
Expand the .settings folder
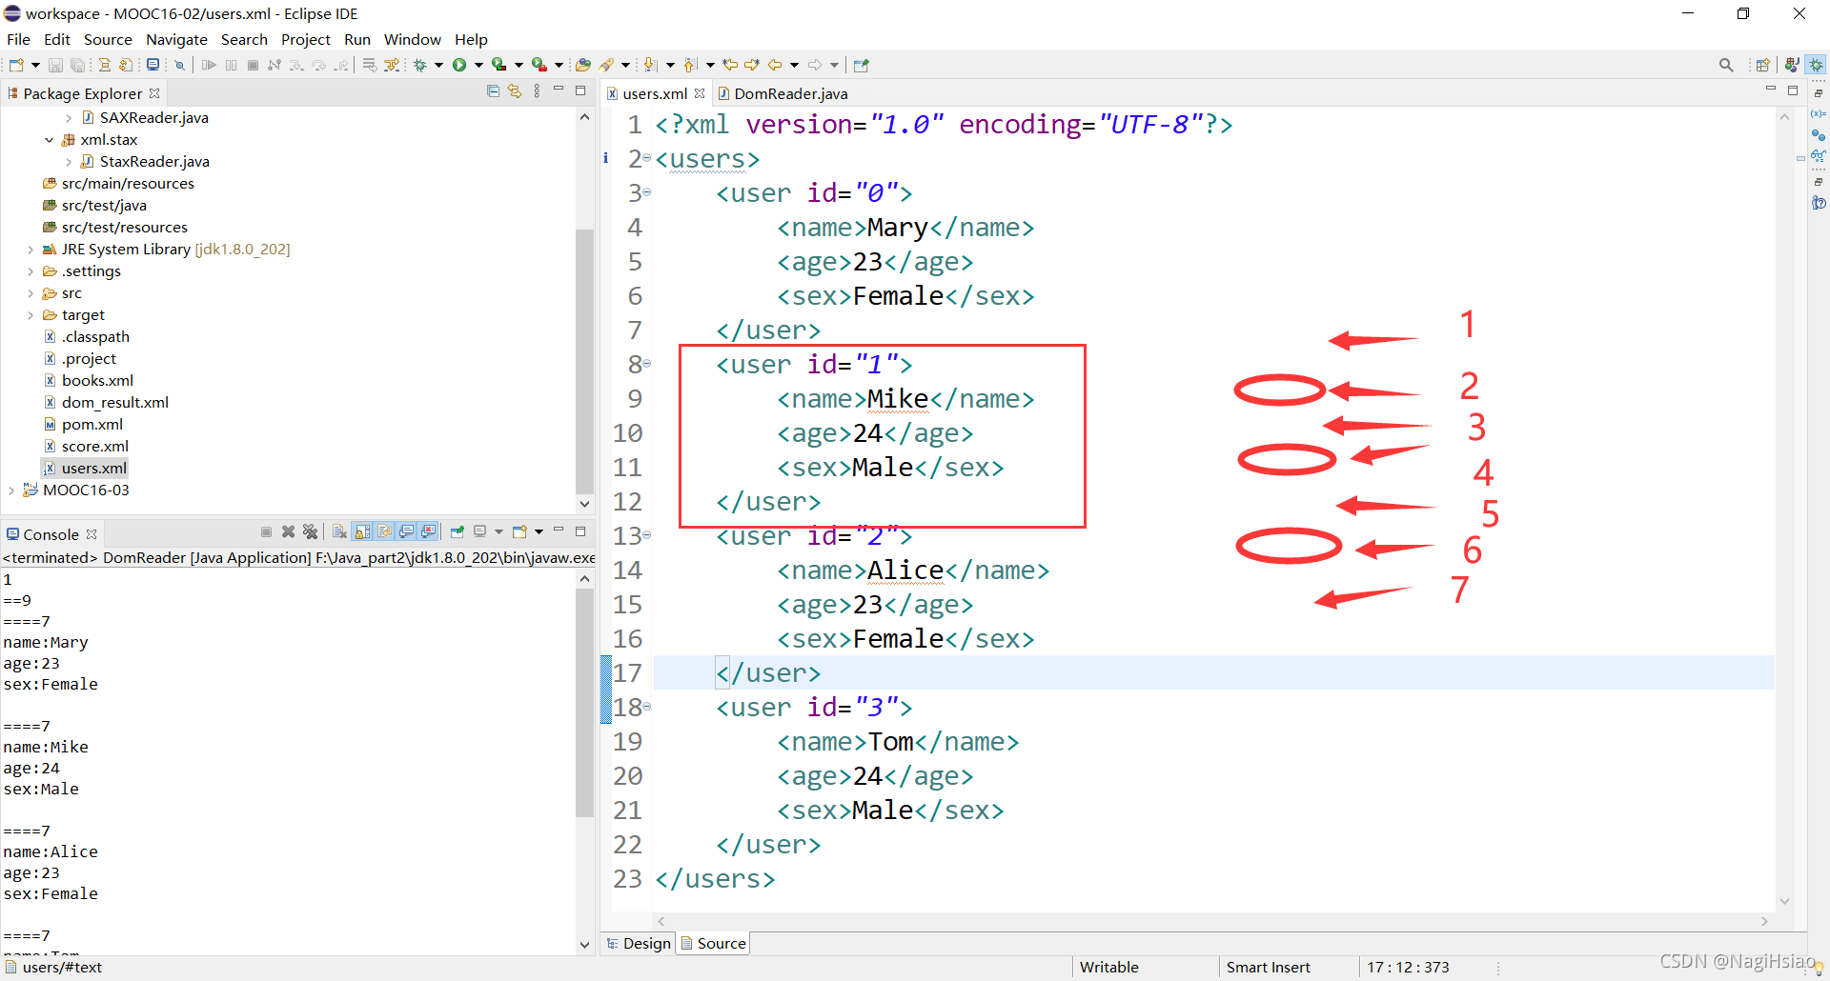coord(30,271)
